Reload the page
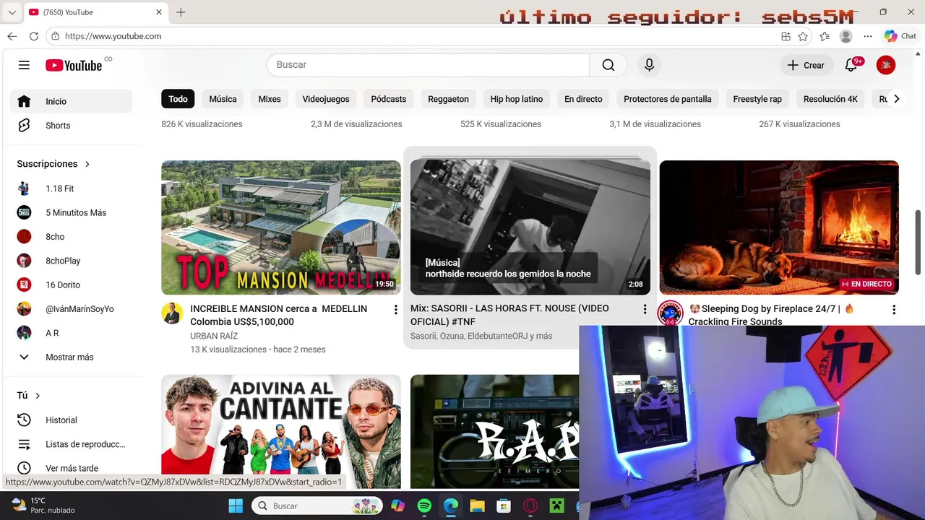 (x=34, y=36)
